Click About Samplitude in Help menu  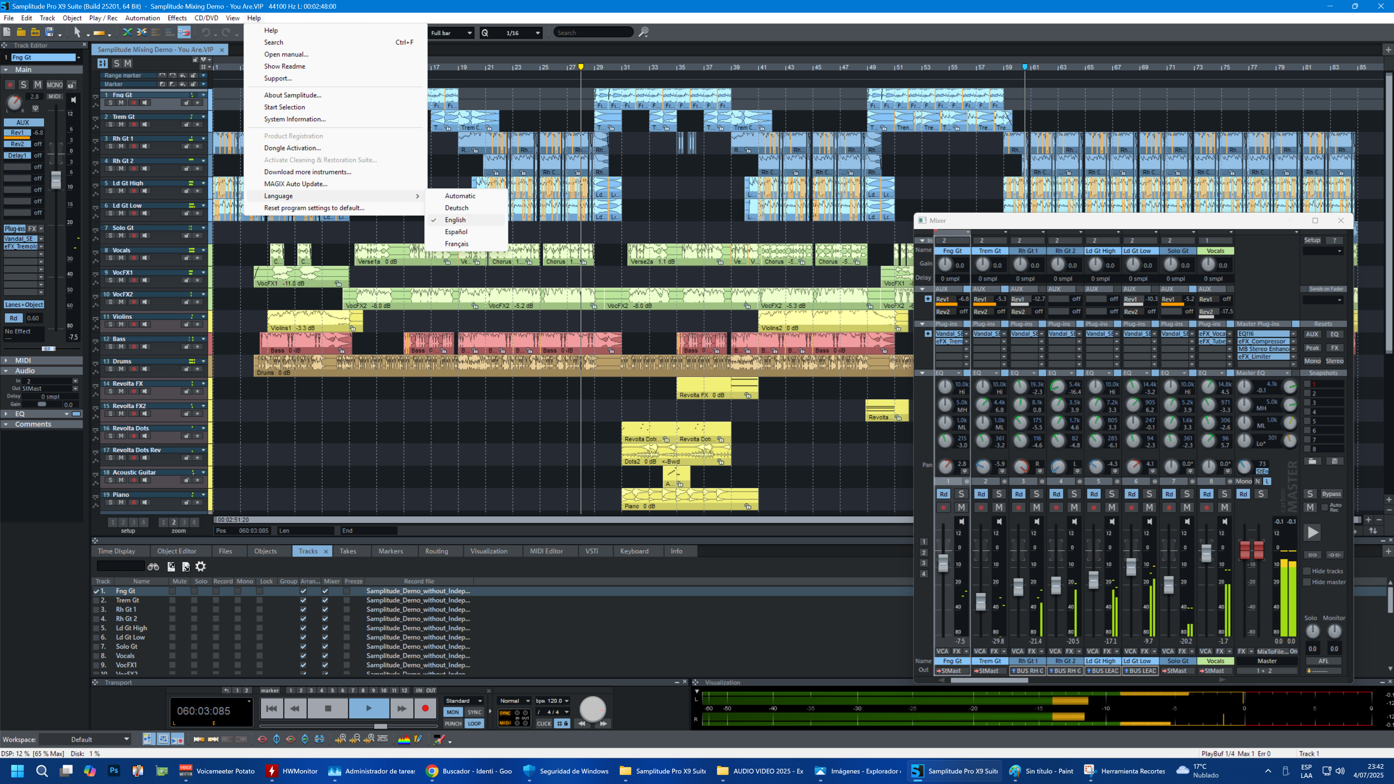(x=293, y=95)
